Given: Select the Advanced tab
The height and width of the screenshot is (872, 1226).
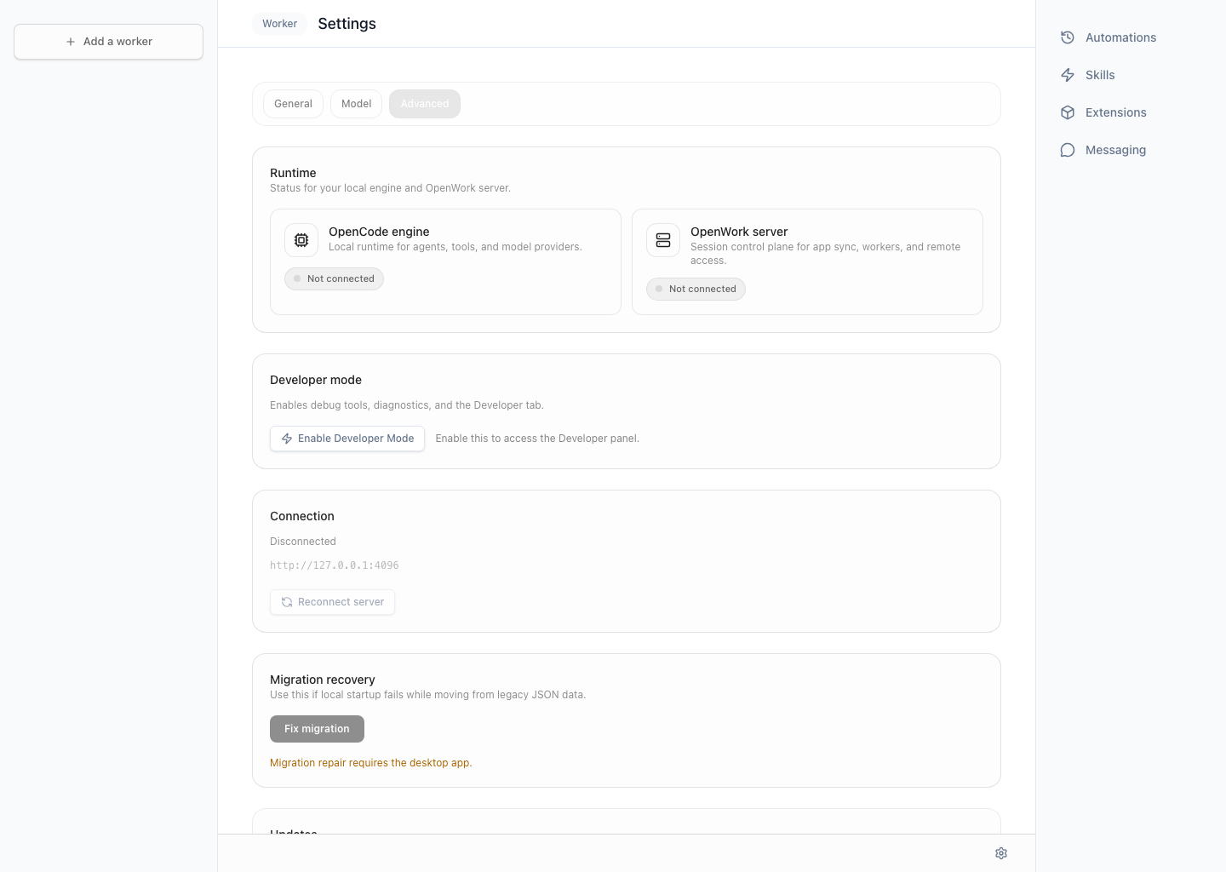Looking at the screenshot, I should 424,104.
